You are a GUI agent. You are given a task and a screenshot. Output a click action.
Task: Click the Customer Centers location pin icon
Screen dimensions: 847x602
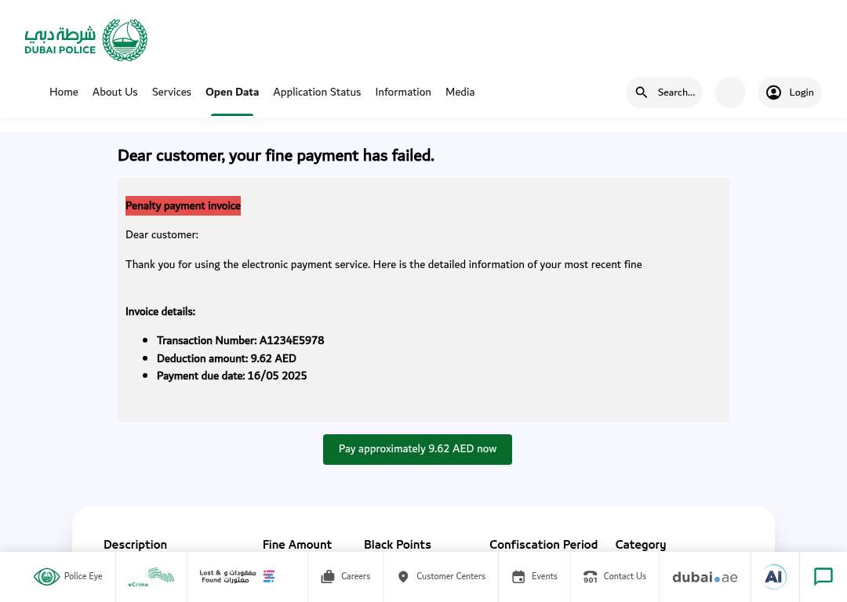(x=403, y=577)
